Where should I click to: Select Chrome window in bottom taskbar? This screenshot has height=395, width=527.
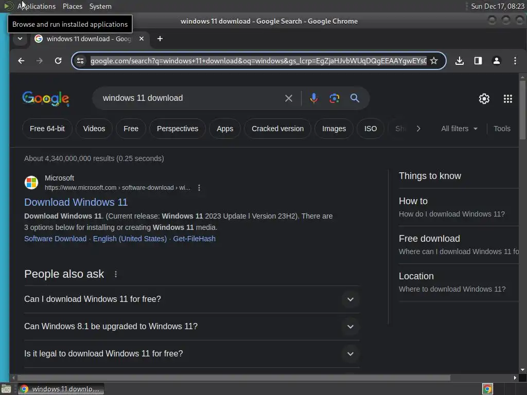[x=61, y=389]
